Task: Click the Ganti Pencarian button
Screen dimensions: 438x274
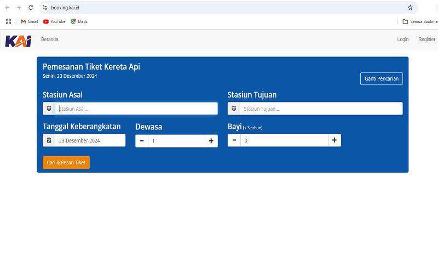Action: tap(382, 78)
